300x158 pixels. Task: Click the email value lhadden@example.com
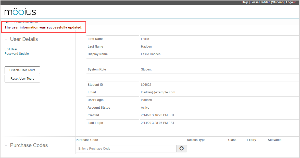click(x=158, y=92)
